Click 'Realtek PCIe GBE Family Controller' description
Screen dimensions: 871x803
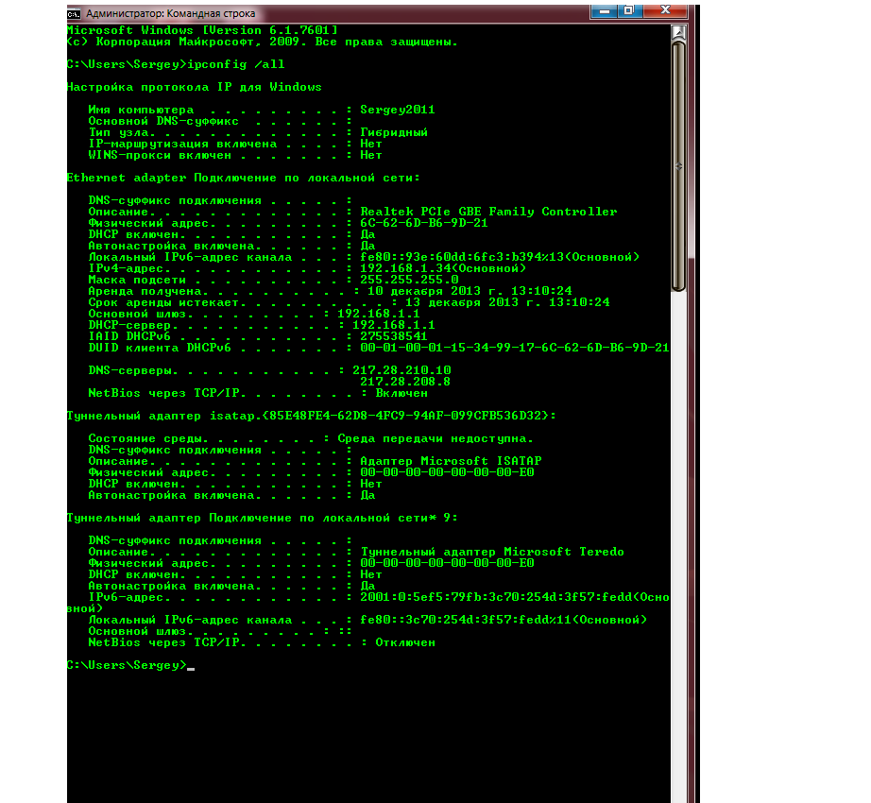tap(488, 212)
